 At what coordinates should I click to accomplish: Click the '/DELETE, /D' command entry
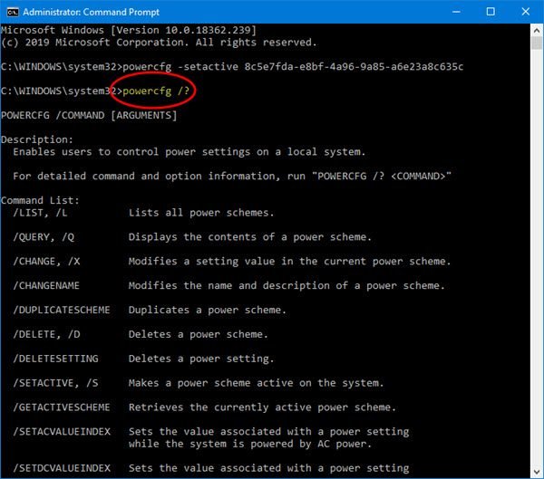pos(46,334)
